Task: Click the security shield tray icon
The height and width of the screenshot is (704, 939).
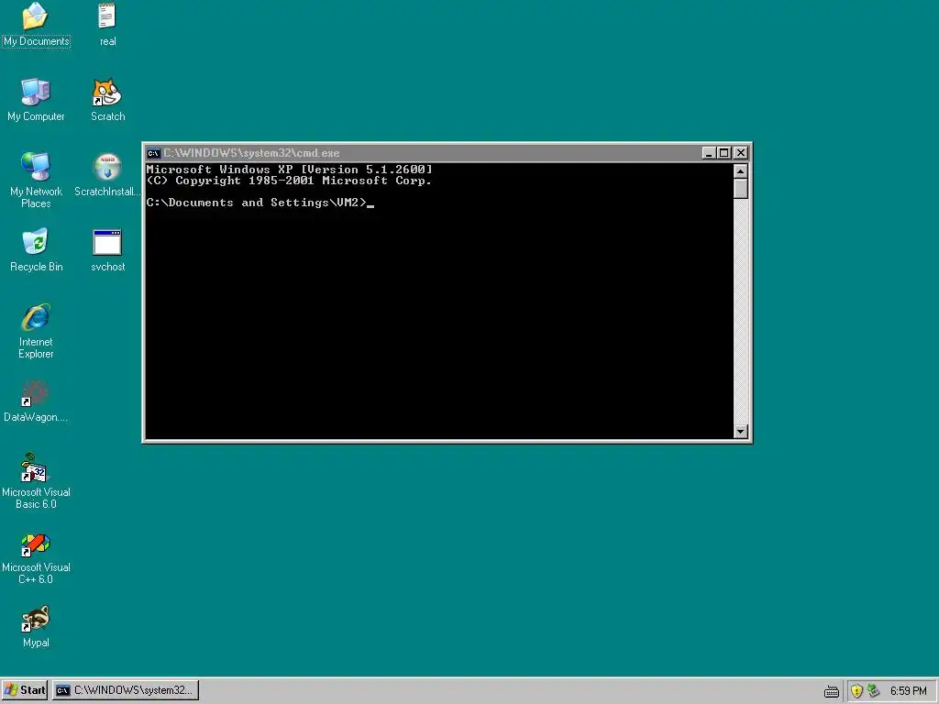Action: click(856, 691)
